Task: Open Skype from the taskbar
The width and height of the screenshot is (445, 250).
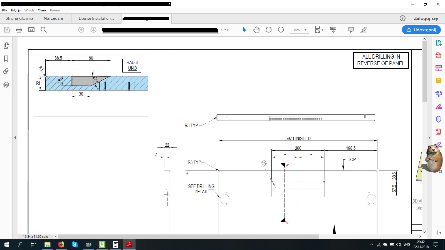Action: point(75,244)
